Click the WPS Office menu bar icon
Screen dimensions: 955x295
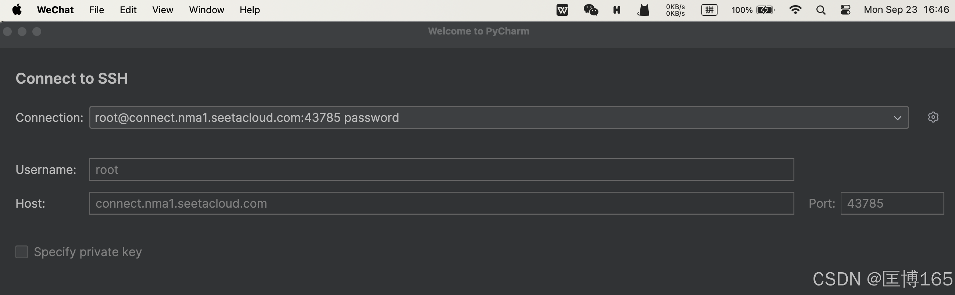[x=562, y=10]
